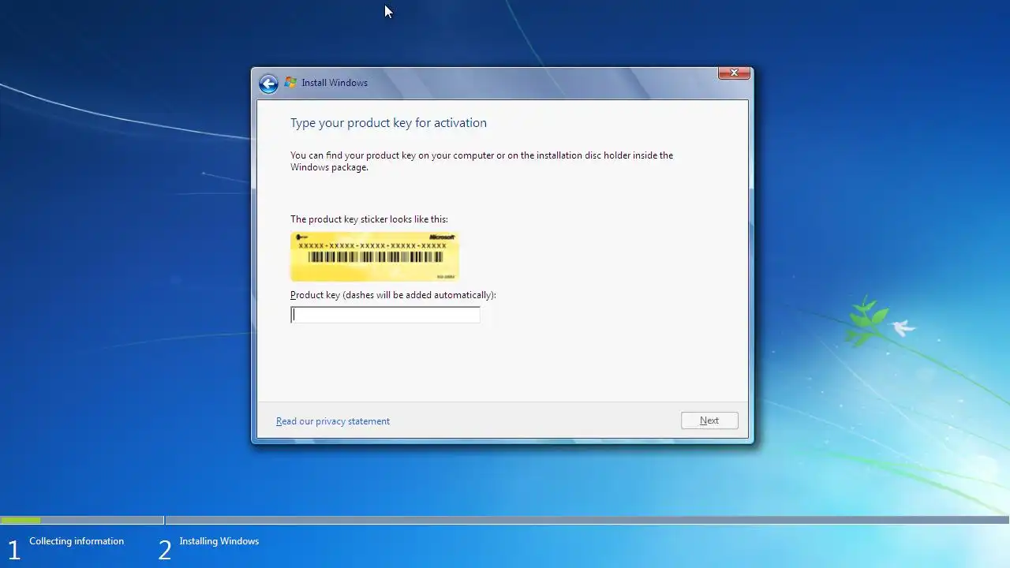
Task: Click the 'Product key (dashes will be added automatically)' label
Action: click(393, 295)
